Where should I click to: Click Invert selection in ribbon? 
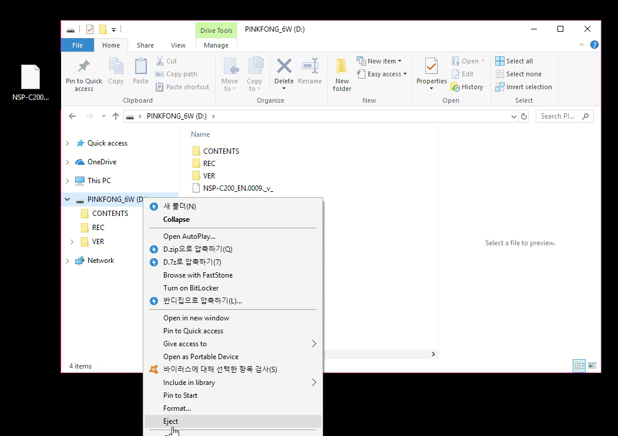click(x=524, y=87)
